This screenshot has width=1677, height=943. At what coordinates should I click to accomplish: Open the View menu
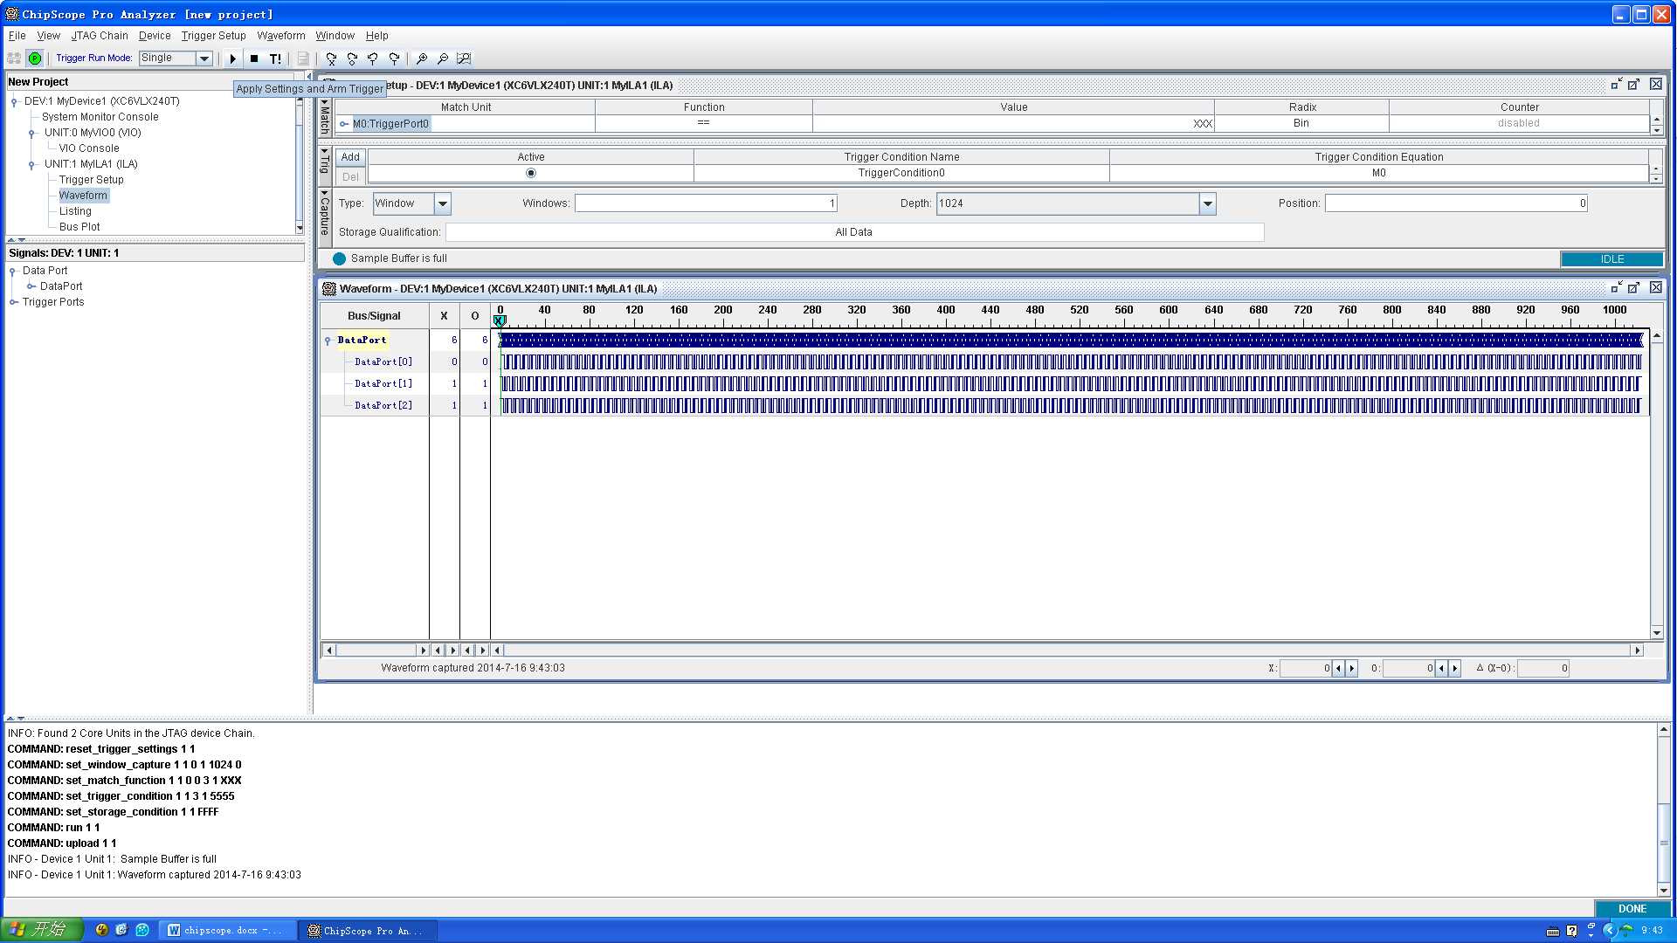[x=48, y=36]
